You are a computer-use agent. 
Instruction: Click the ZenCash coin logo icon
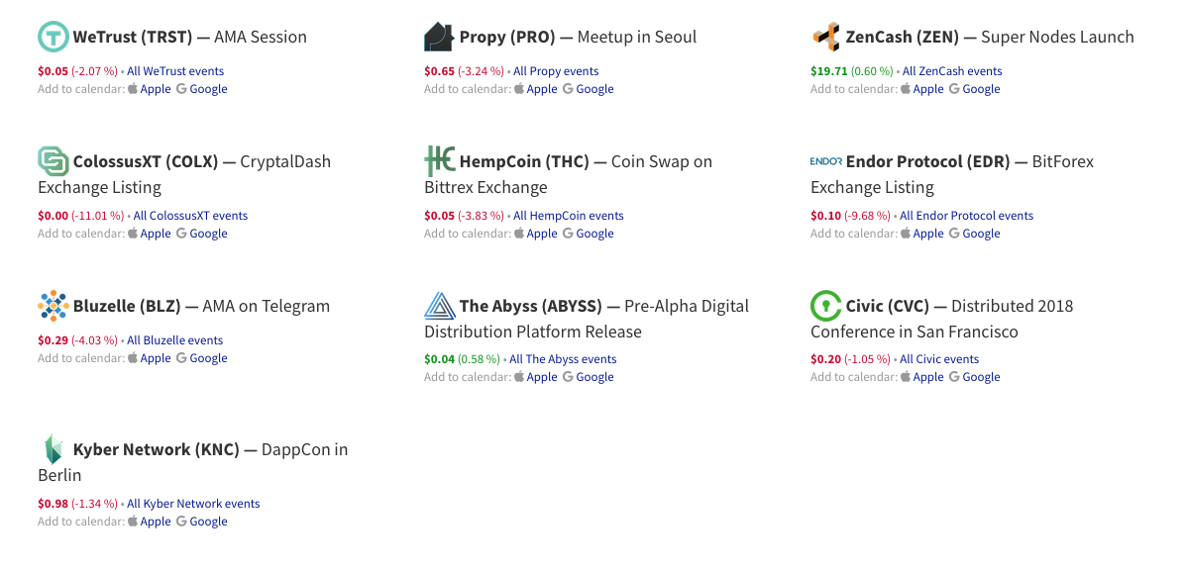click(x=825, y=38)
